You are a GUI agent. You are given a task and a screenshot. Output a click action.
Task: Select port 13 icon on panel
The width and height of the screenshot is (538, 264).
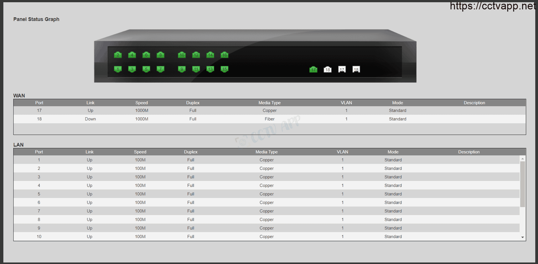pyautogui.click(x=210, y=69)
